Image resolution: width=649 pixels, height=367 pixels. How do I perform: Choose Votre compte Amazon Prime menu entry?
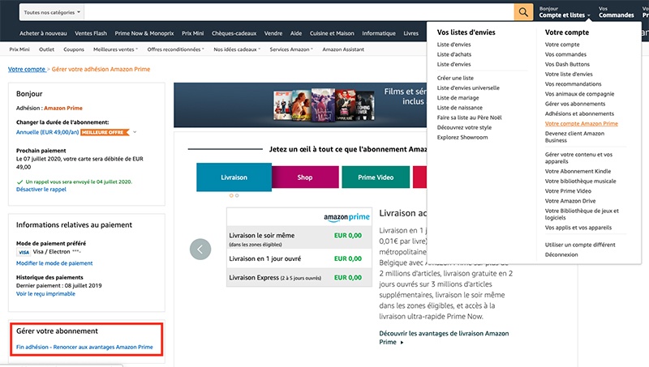(581, 124)
